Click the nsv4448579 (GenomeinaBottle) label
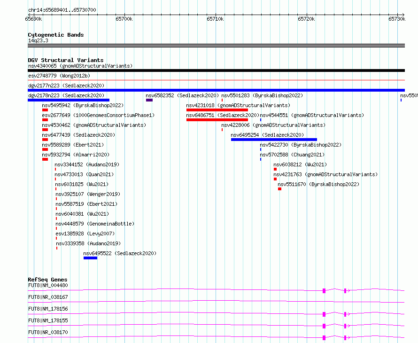Image resolution: width=418 pixels, height=343 pixels. [x=95, y=224]
